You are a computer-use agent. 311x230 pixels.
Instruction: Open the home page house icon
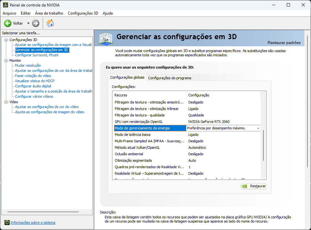(50, 23)
